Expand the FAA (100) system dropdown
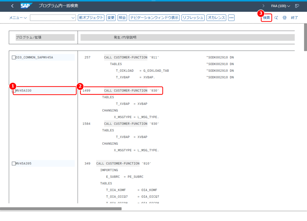This screenshot has width=307, height=221. 281,6
